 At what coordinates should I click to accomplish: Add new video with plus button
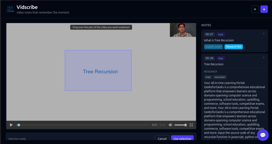264,9
